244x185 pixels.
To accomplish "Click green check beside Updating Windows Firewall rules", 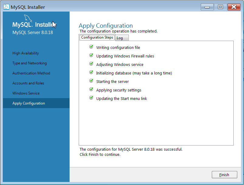I will pos(91,55).
